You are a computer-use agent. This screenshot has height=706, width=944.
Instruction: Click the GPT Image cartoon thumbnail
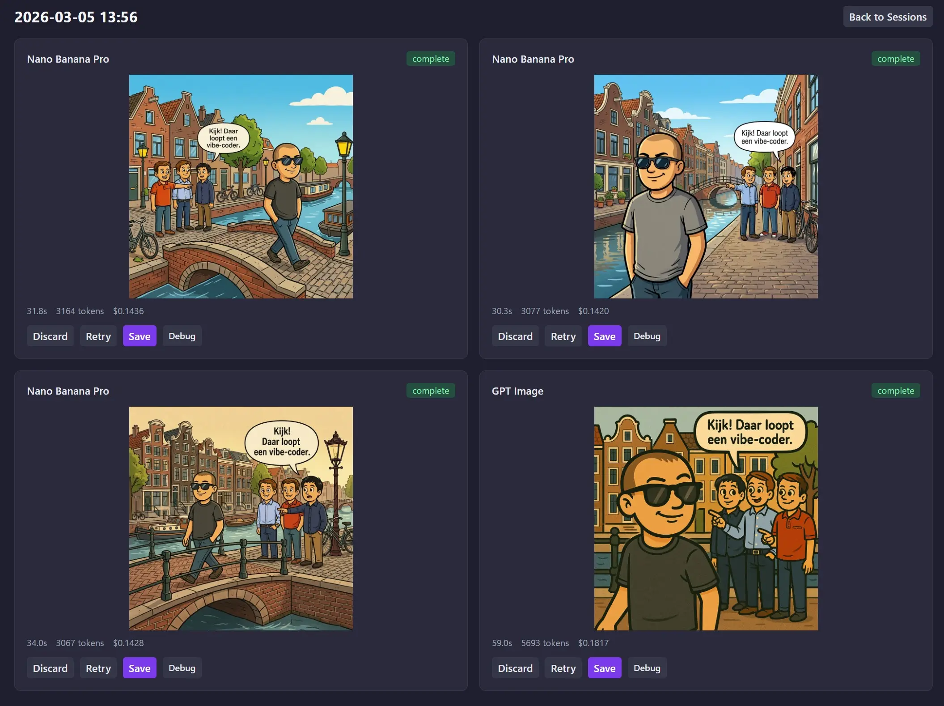point(706,518)
